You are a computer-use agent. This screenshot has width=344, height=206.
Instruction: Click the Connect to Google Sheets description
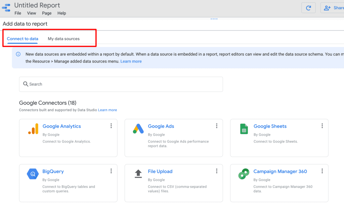[x=275, y=141]
